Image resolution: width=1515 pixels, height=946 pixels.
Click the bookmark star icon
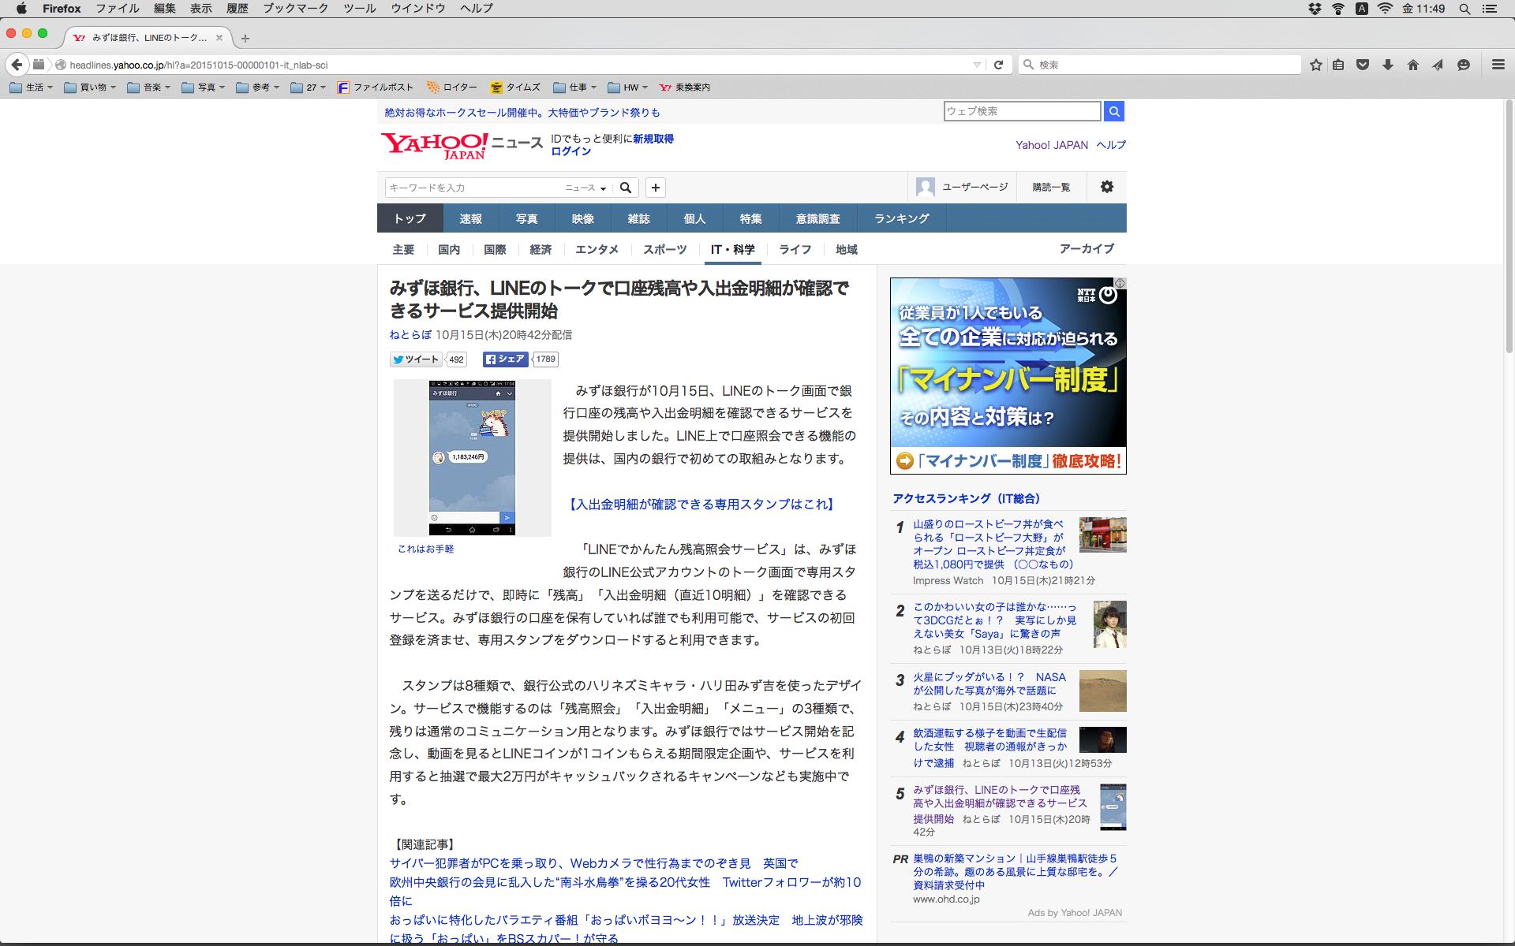[x=1315, y=65]
